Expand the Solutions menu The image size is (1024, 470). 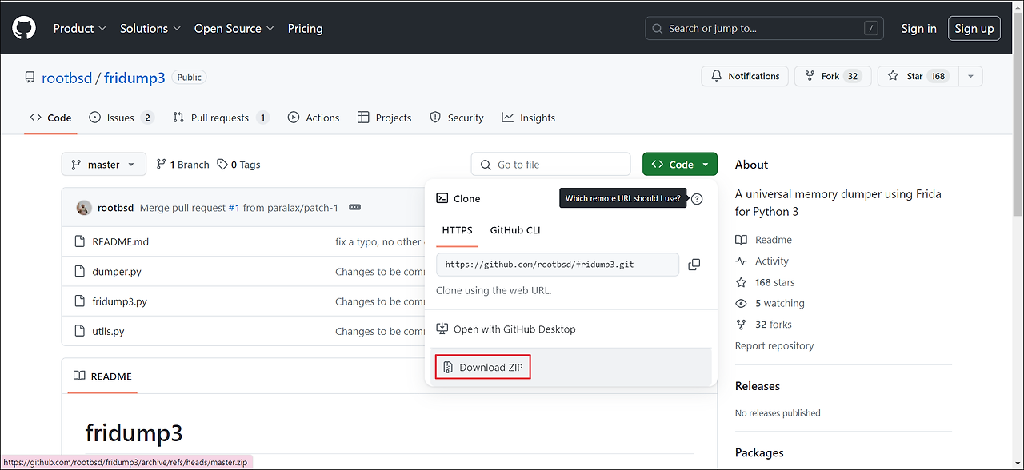(x=150, y=28)
